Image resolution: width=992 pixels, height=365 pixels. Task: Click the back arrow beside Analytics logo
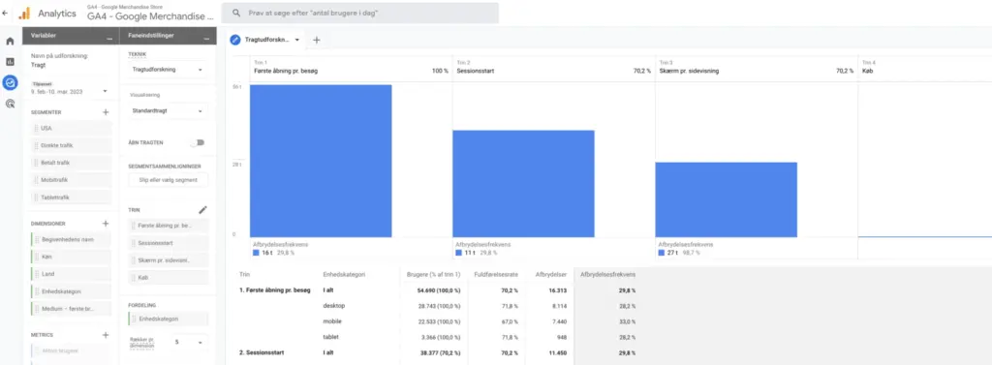coord(5,13)
